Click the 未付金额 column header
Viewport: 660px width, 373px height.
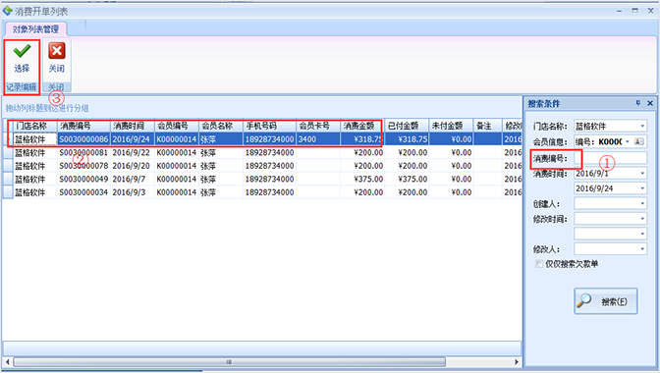point(451,126)
